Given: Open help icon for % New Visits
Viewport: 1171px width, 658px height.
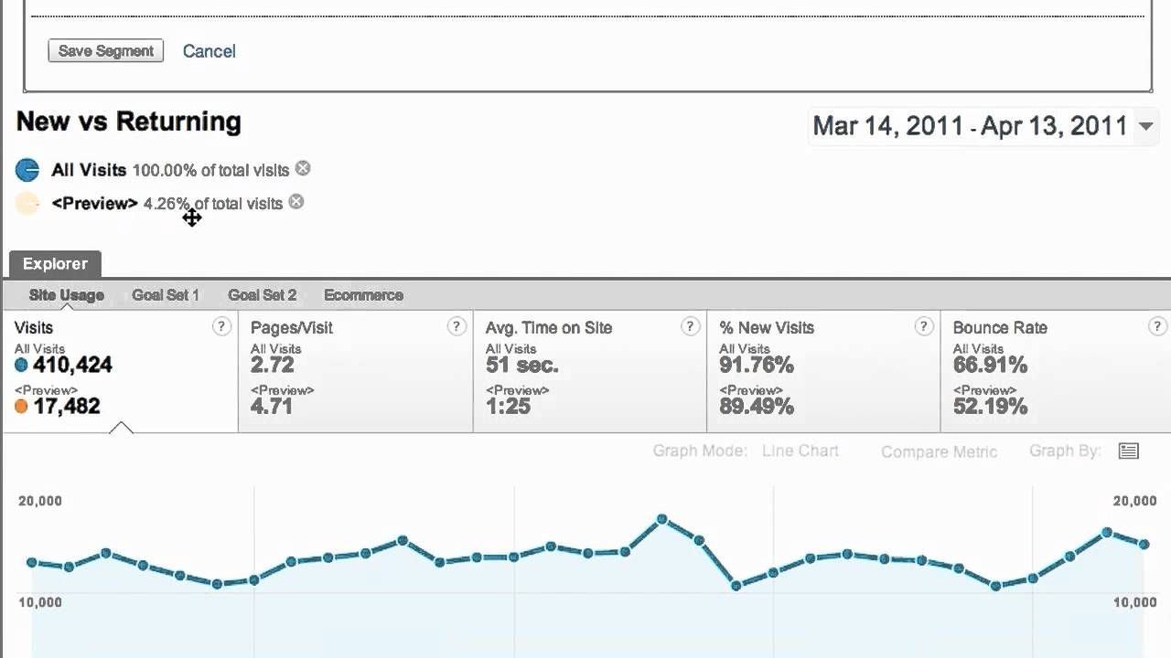Looking at the screenshot, I should click(924, 327).
